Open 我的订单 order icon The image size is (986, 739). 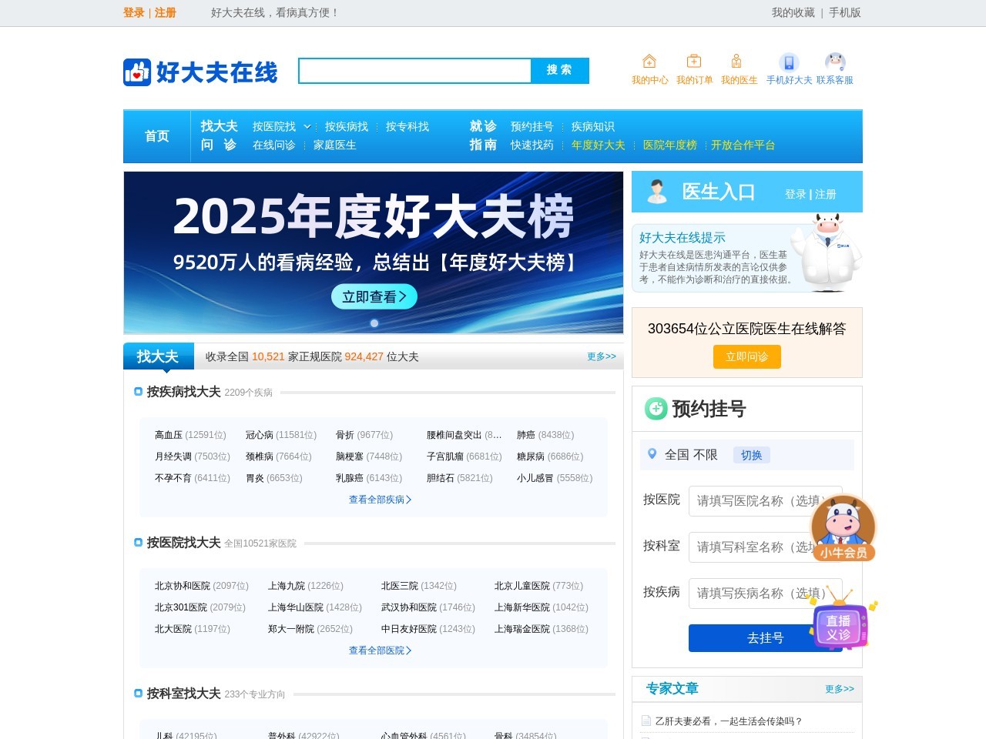pyautogui.click(x=694, y=62)
